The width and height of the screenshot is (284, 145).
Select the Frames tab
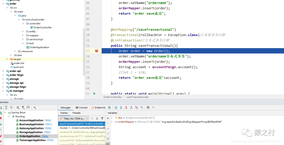click(x=64, y=113)
